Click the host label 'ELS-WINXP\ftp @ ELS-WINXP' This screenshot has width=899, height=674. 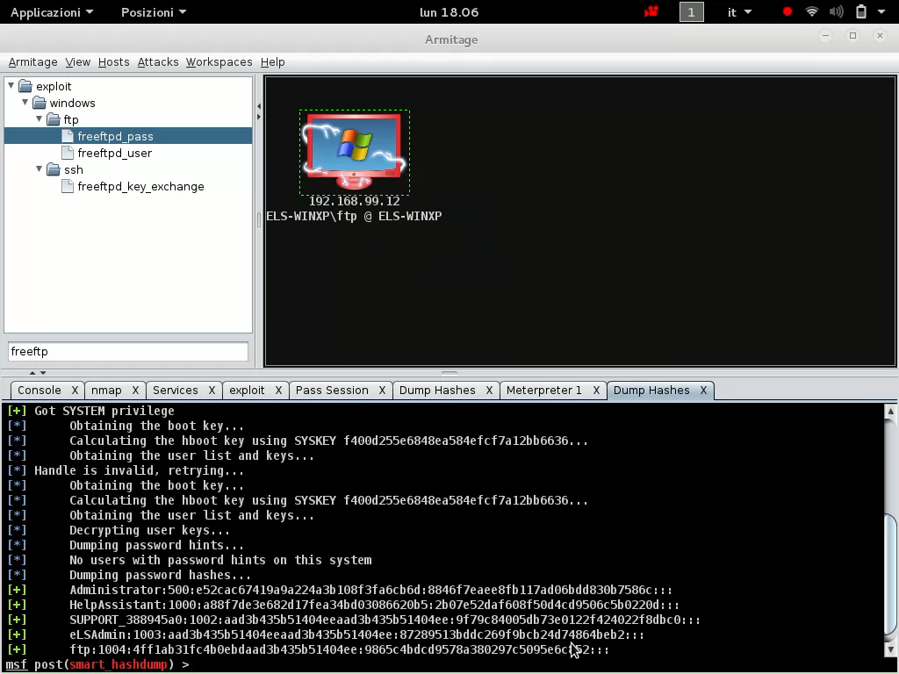click(355, 217)
